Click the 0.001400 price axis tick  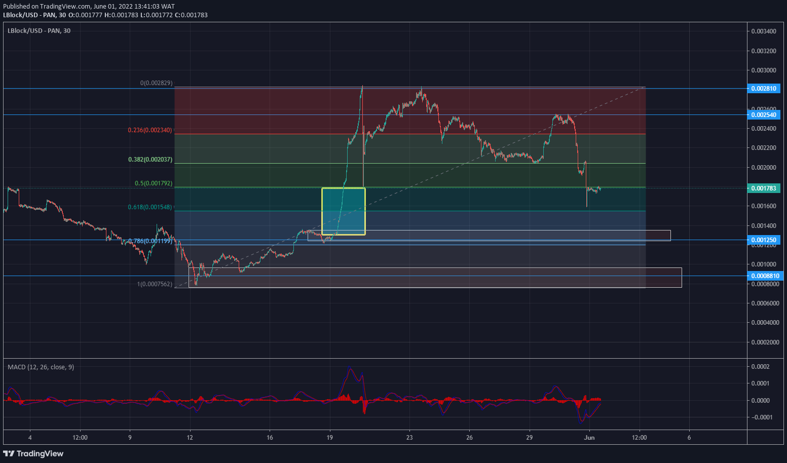coord(764,226)
